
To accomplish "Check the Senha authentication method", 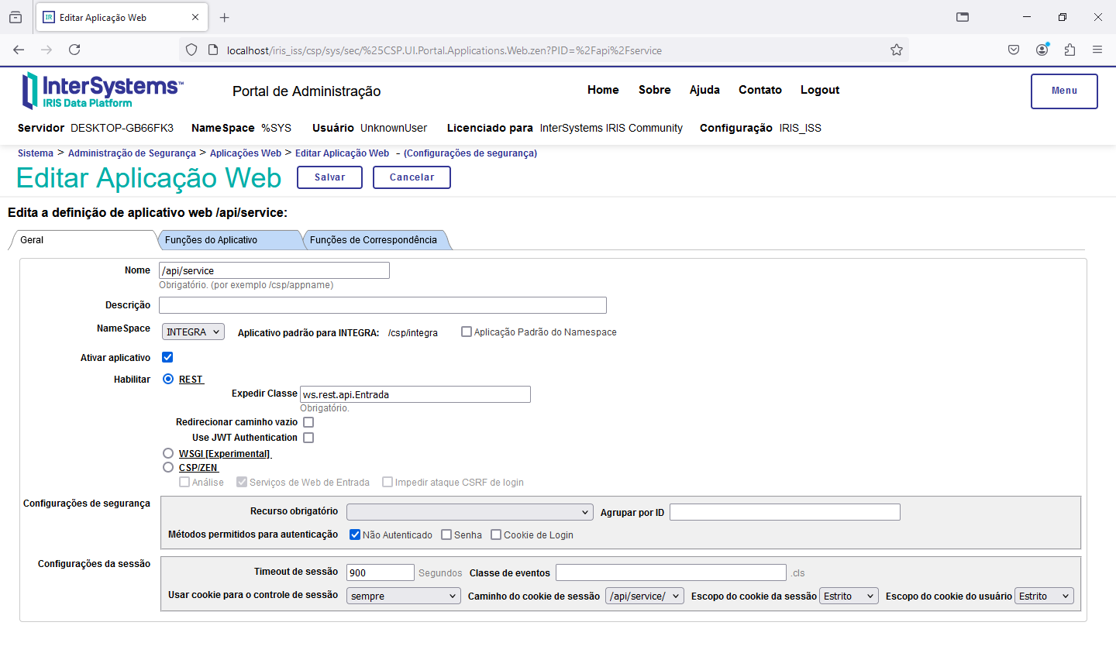I will [x=446, y=535].
